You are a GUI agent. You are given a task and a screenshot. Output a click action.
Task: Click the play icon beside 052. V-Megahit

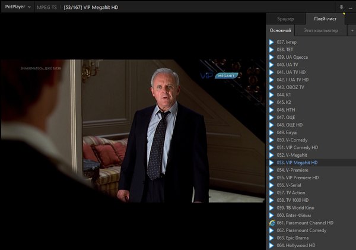point(271,155)
